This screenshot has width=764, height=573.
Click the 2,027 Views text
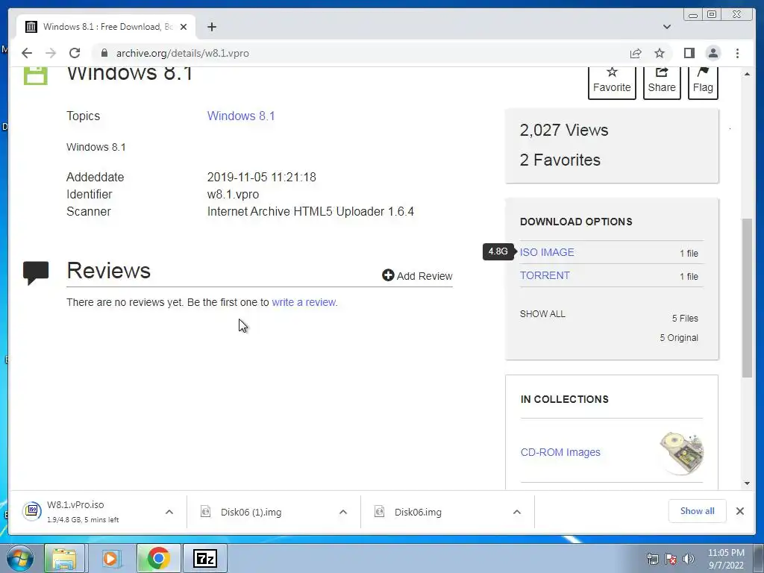pyautogui.click(x=564, y=130)
